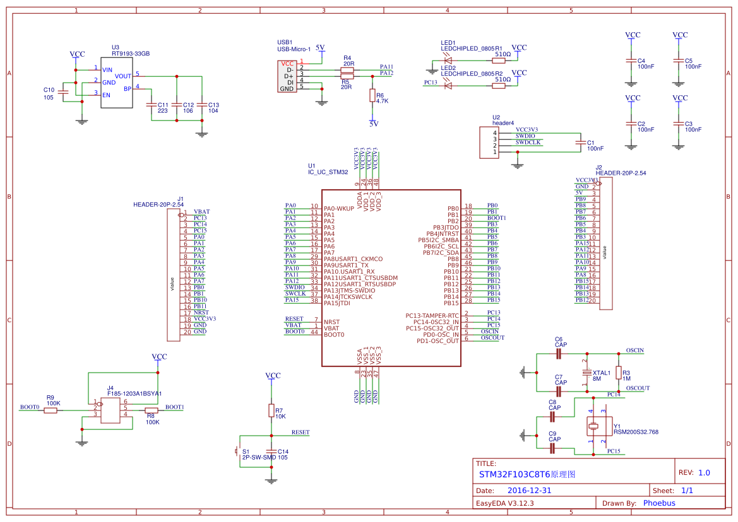The image size is (738, 522).
Task: Click the C10 105 capacitor symbol
Action: [x=64, y=93]
